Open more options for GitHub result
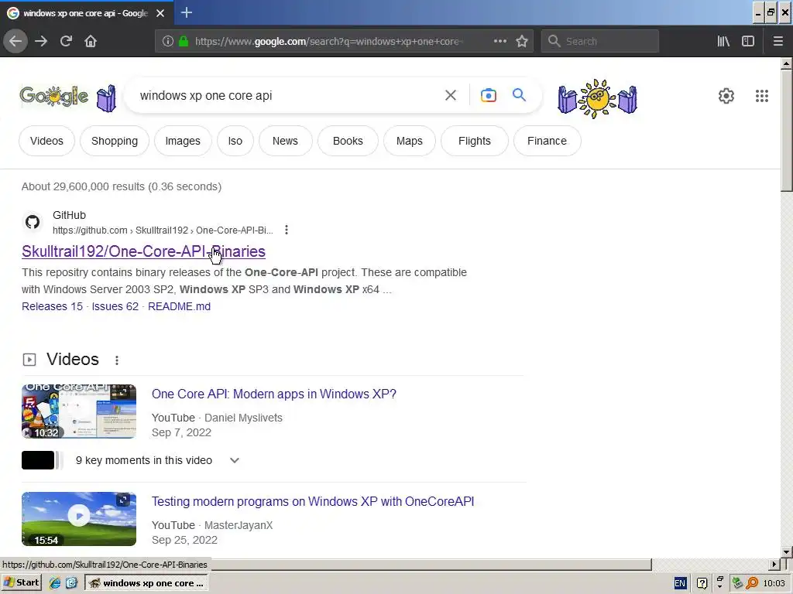793x594 pixels. 287,230
